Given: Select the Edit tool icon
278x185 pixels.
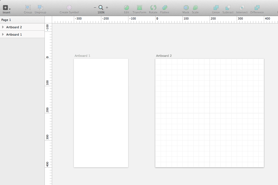Looking at the screenshot, I should [x=127, y=8].
